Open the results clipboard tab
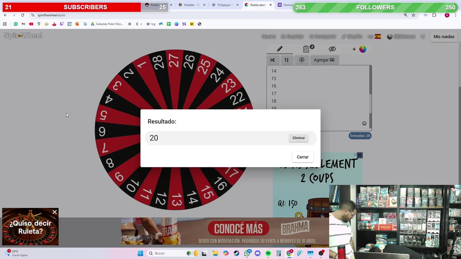Screen dimensions: 461x259 click(x=306, y=49)
